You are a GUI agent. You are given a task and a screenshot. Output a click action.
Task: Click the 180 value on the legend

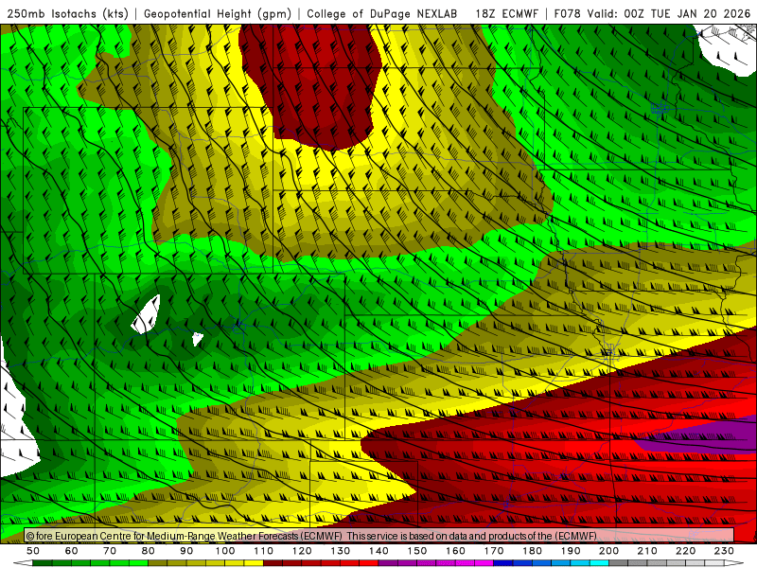point(532,551)
